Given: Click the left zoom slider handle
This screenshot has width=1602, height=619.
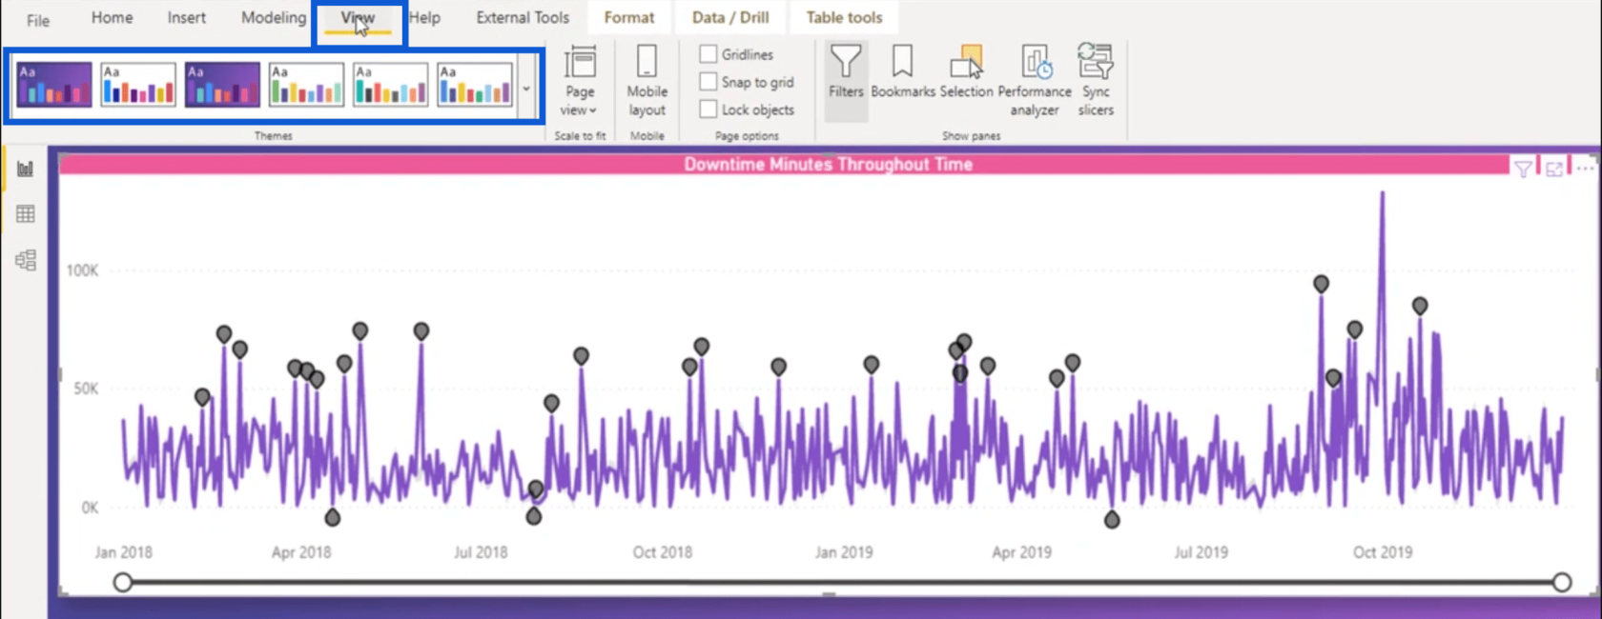Looking at the screenshot, I should pos(123,582).
